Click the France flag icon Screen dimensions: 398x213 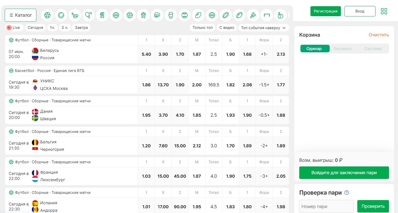pyautogui.click(x=35, y=172)
